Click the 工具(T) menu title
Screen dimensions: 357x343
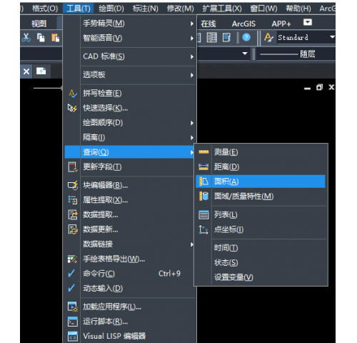pyautogui.click(x=79, y=9)
